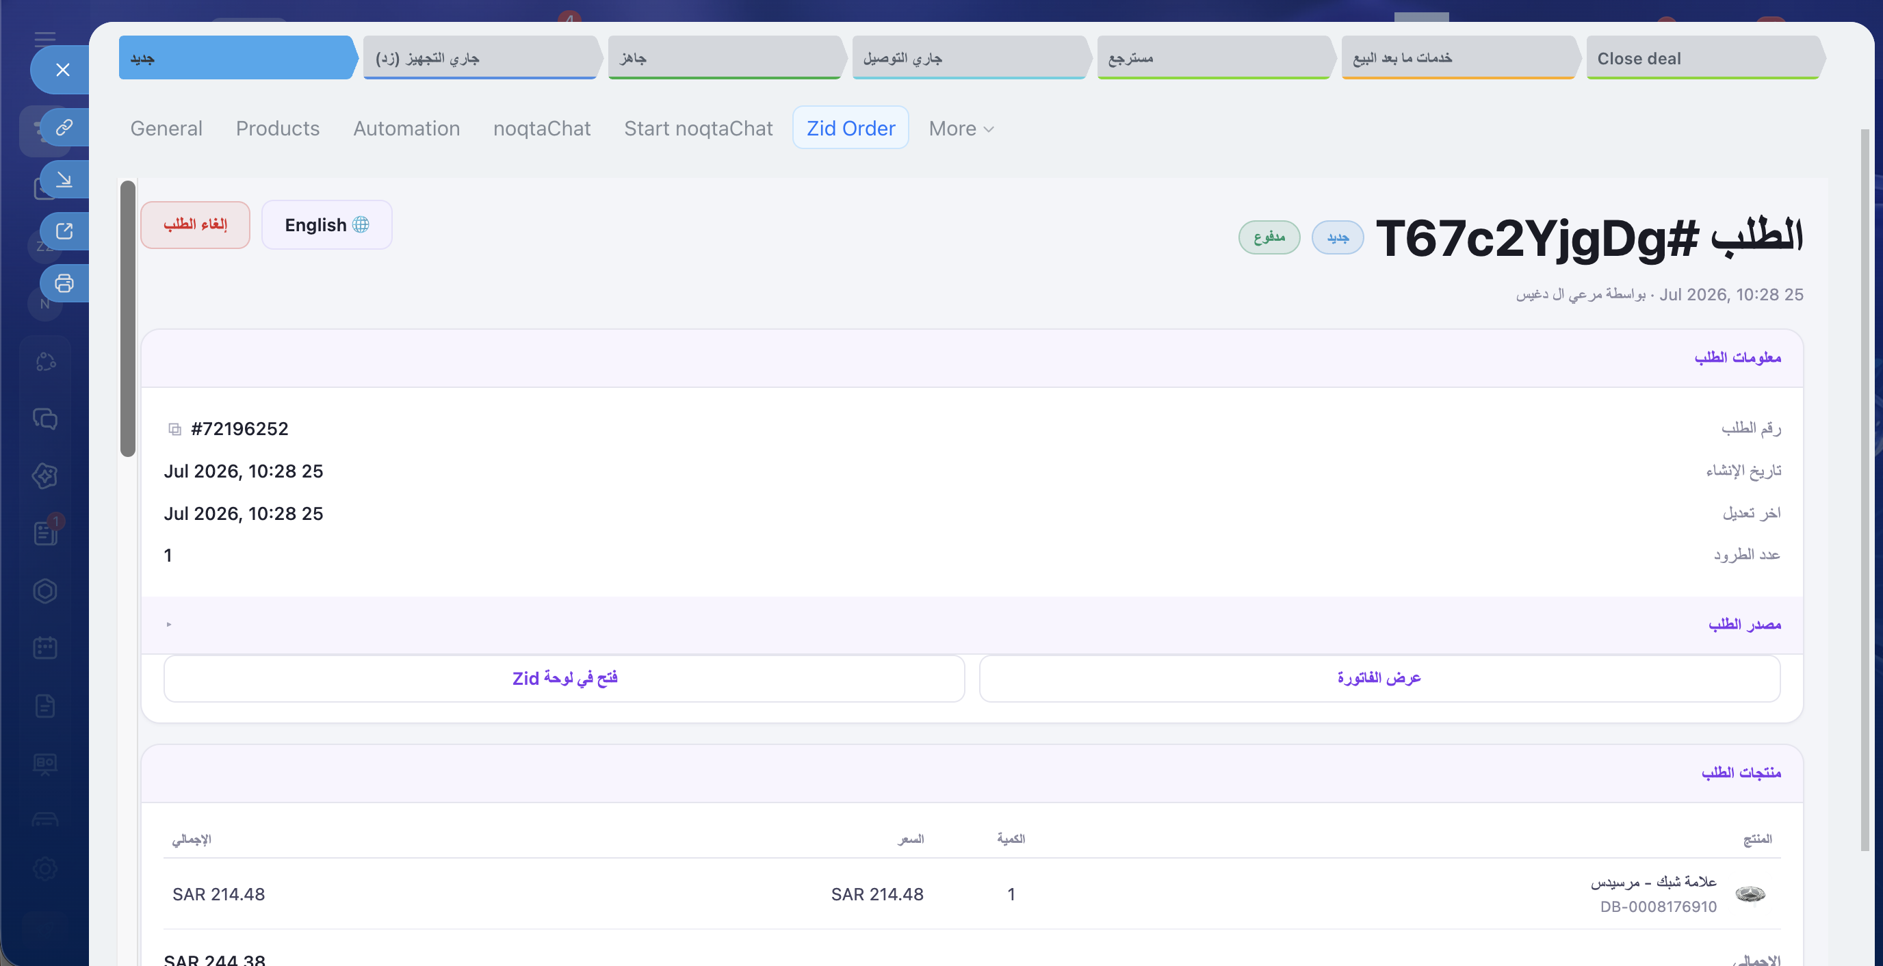Cancel the order with إلغاء الطلب
Image resolution: width=1883 pixels, height=966 pixels.
195,224
